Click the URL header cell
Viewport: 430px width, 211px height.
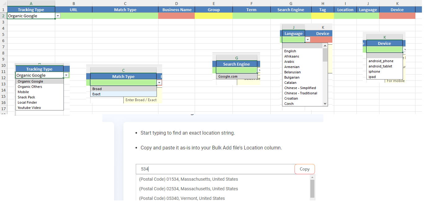click(74, 10)
